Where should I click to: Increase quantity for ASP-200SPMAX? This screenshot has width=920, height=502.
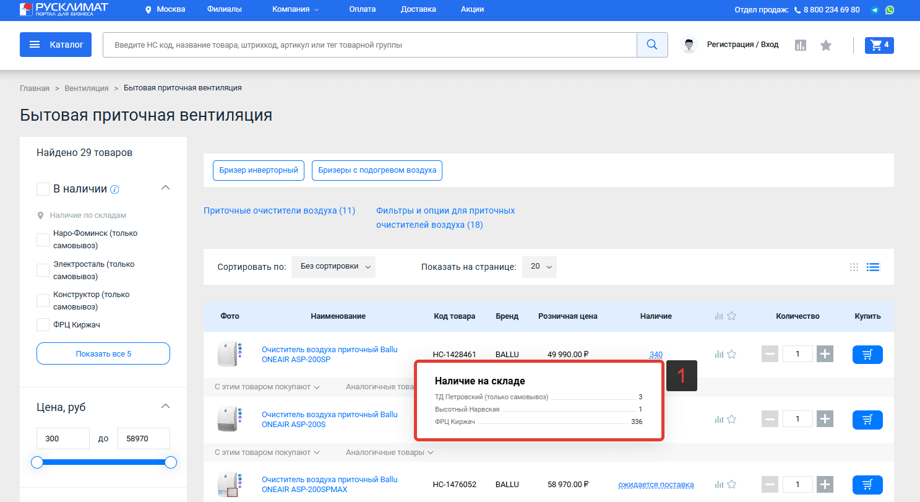[x=825, y=484]
